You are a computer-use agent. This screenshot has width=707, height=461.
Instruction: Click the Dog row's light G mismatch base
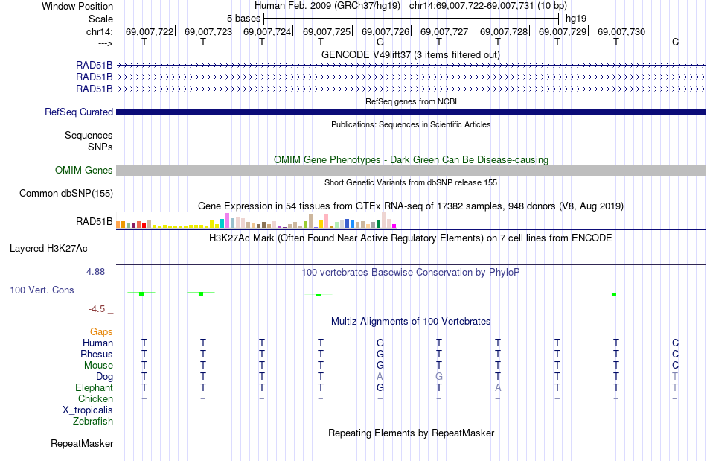tap(439, 377)
